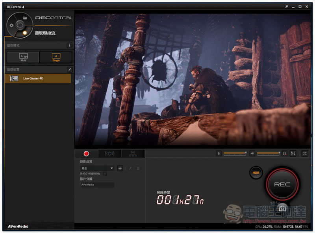
Task: Start recording with REC button
Action: tap(282, 184)
